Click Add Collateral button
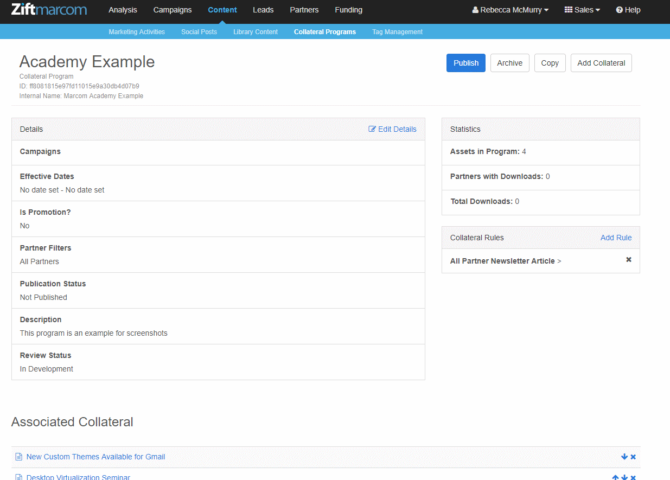The height and width of the screenshot is (480, 670). point(601,63)
